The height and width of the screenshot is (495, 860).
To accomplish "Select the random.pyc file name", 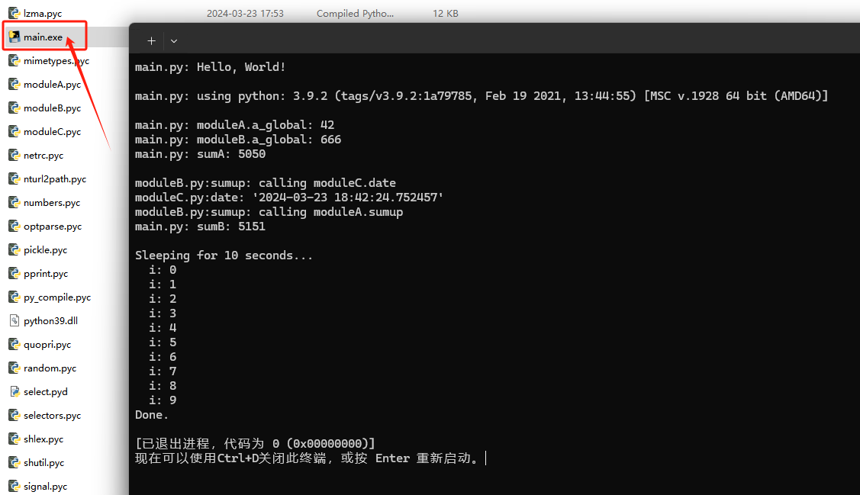I will point(50,368).
